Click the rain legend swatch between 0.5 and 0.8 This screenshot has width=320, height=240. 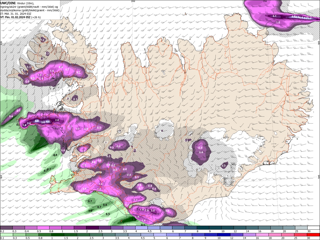tap(32, 234)
